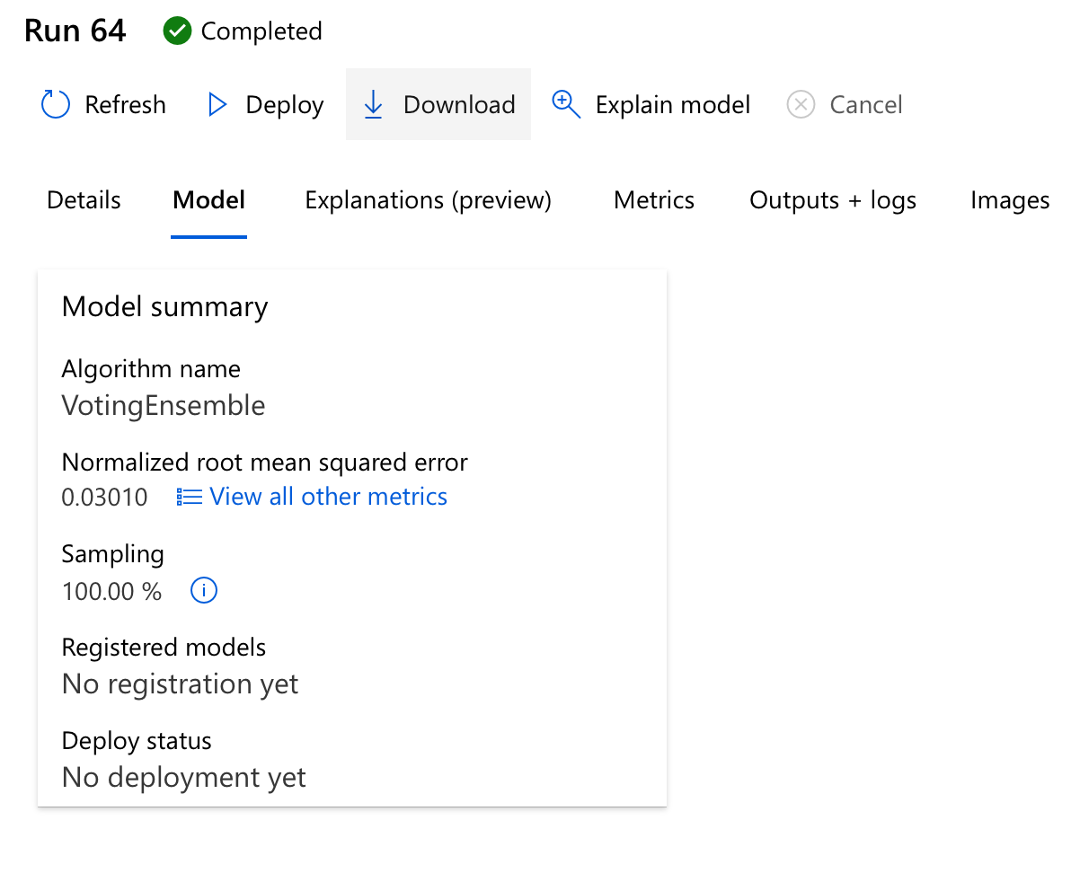Click the Deploy status label
Viewport: 1080px width, 882px height.
coord(137,741)
